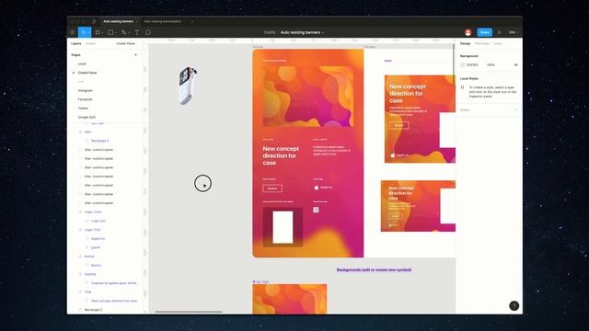Switch to the Design tab

click(x=466, y=43)
